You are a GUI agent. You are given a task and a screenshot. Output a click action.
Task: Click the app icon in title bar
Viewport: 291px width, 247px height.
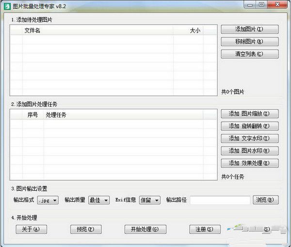pos(8,6)
